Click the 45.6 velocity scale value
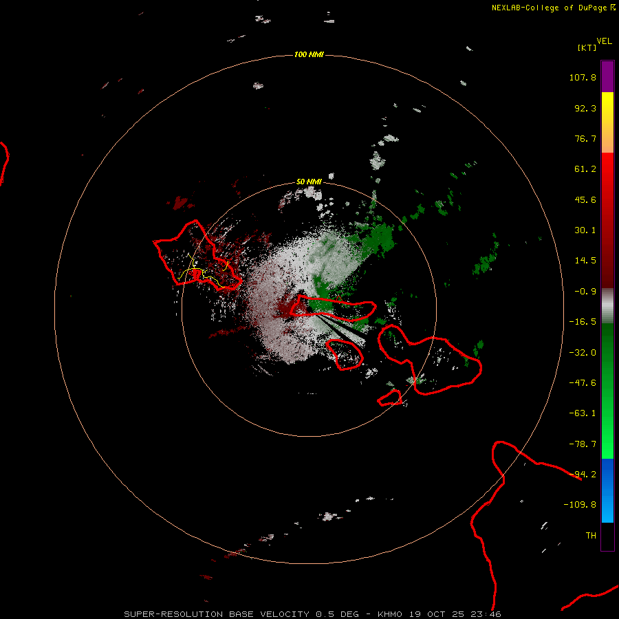619x619 pixels. 585,199
